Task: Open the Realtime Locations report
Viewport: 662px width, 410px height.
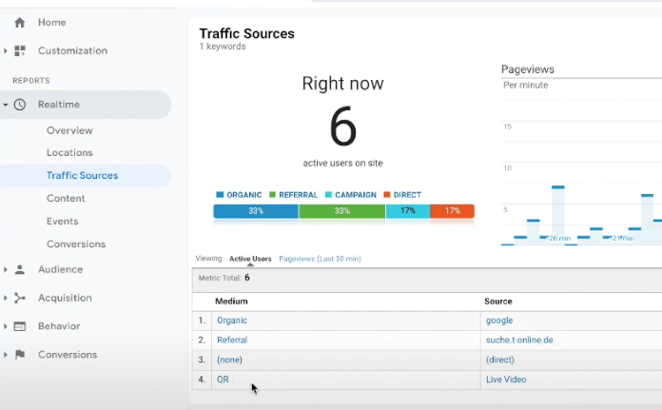Action: [x=69, y=152]
